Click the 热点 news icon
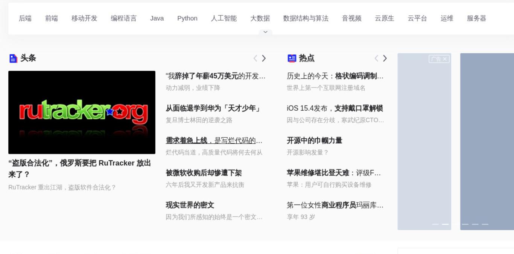The image size is (514, 254). [x=292, y=58]
